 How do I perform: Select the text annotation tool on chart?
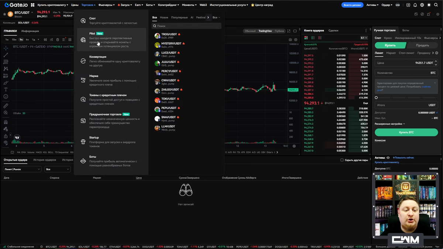[6, 90]
